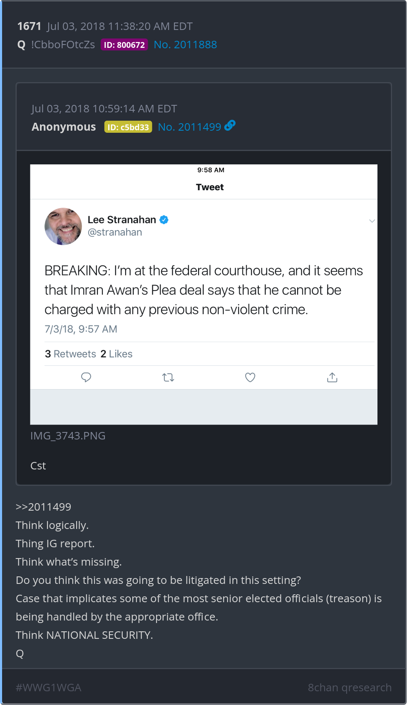Open the 3 Retweets count
Screen dimensions: 407x705
[x=70, y=354]
